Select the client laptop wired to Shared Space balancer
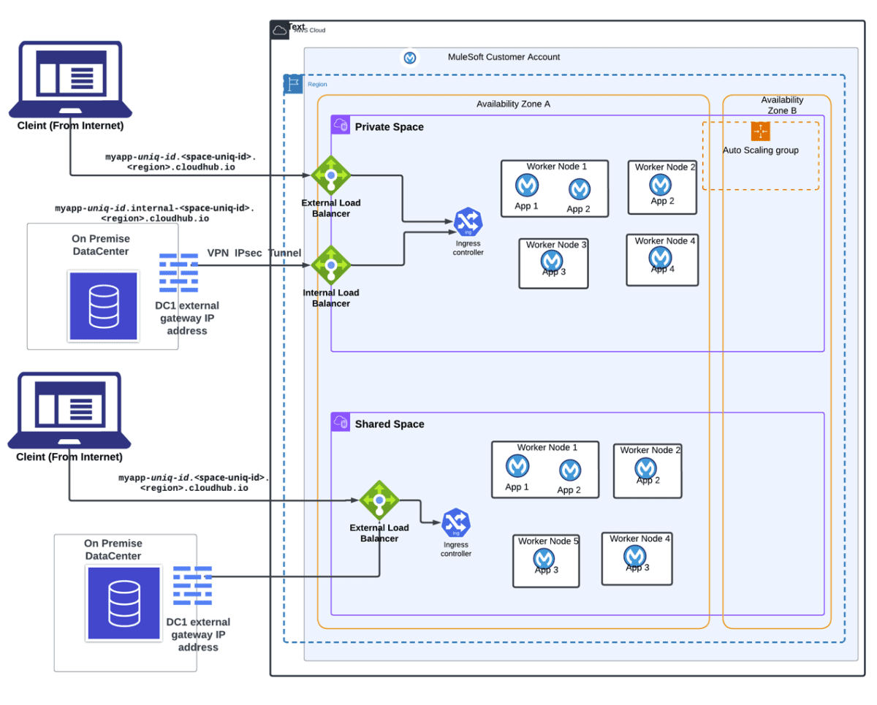This screenshot has height=705, width=877. pos(69,410)
